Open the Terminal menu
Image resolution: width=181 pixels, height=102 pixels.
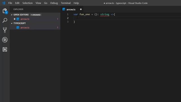pyautogui.click(x=66, y=3)
